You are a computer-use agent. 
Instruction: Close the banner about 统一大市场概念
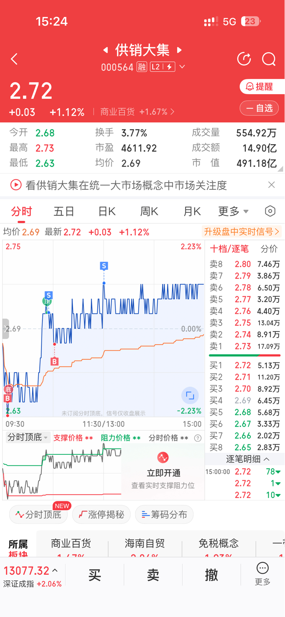272,185
